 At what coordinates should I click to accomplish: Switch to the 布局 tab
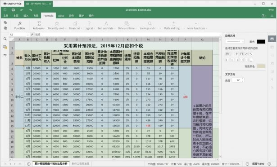(x=36, y=16)
